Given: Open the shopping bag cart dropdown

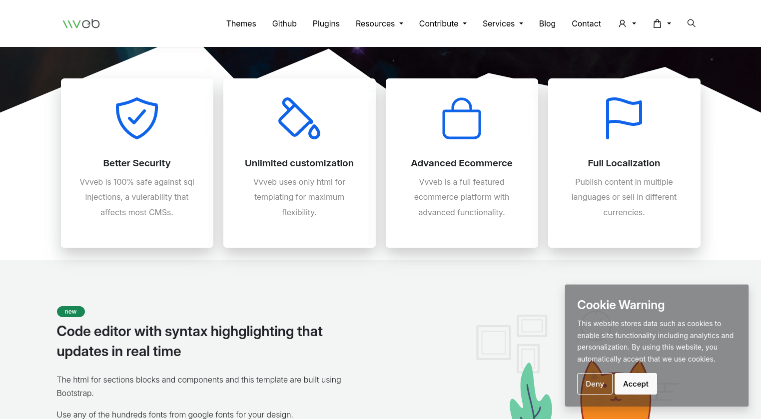Looking at the screenshot, I should 662,23.
